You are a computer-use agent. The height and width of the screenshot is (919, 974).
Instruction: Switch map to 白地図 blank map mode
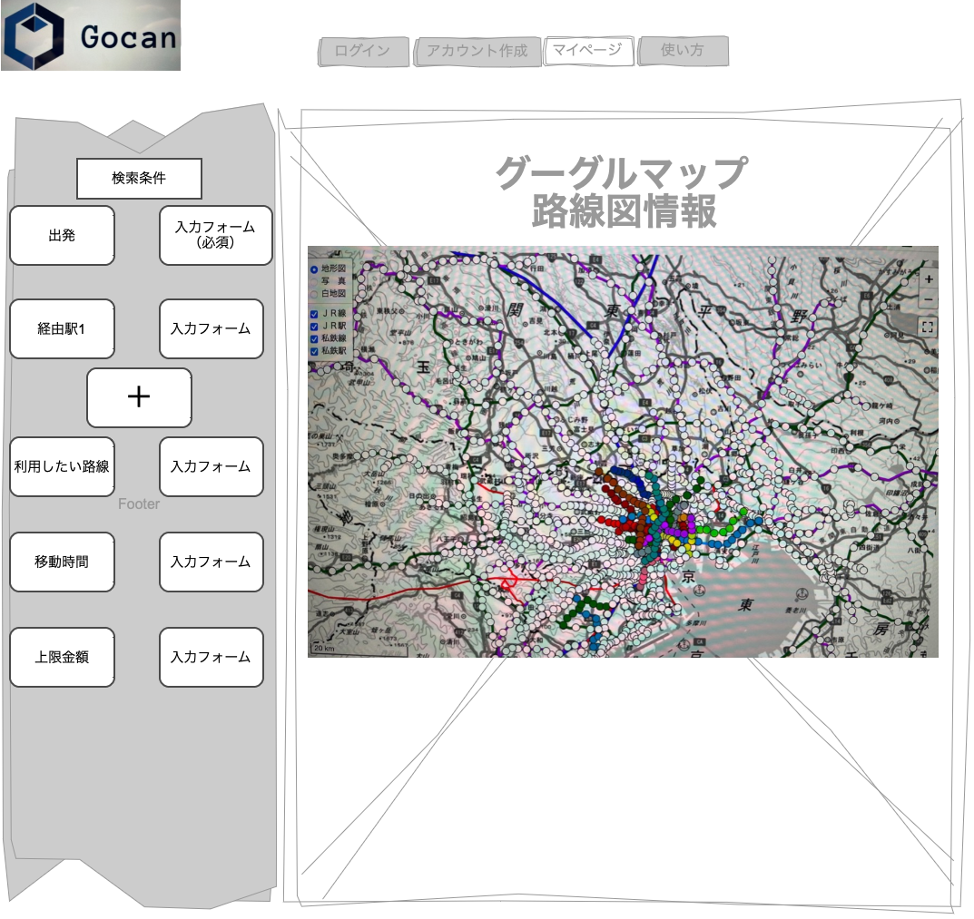pyautogui.click(x=313, y=293)
